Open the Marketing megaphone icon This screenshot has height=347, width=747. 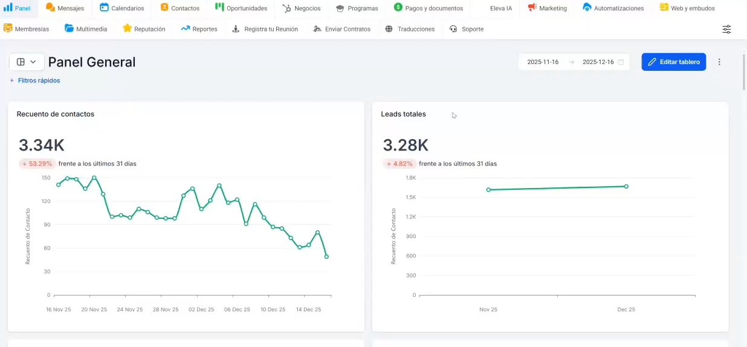point(532,8)
